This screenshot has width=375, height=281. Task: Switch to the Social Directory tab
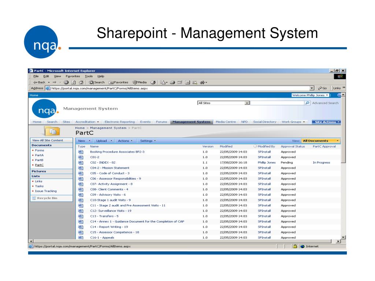tap(264, 122)
